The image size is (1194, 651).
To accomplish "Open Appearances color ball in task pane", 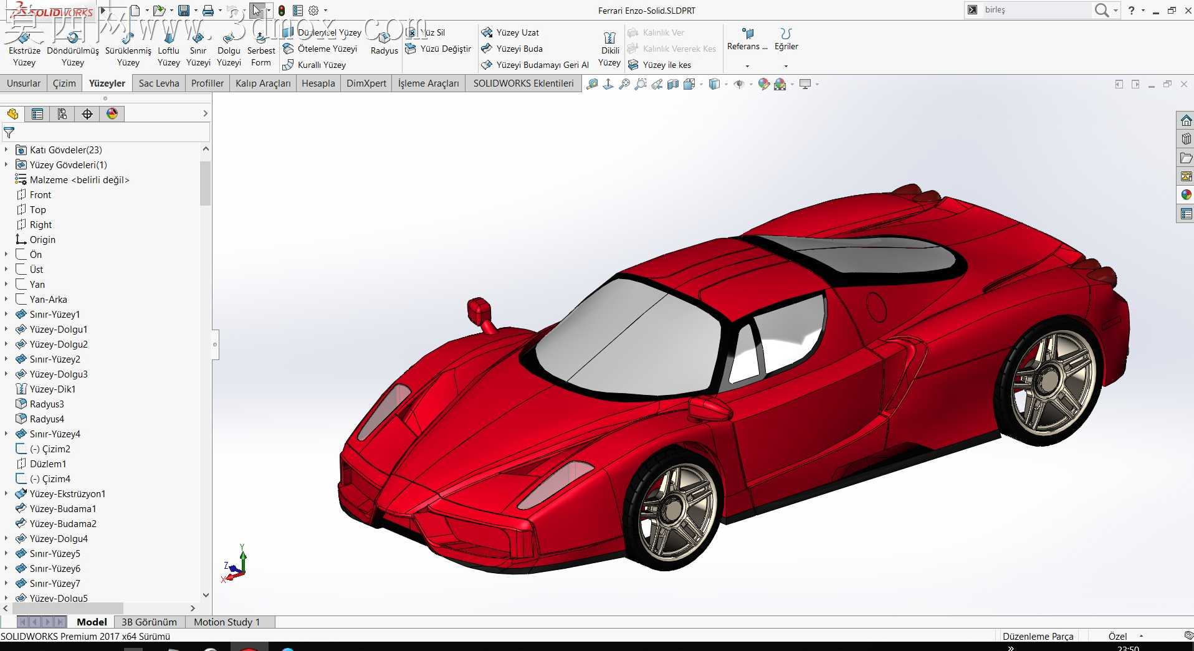I will coord(1186,195).
